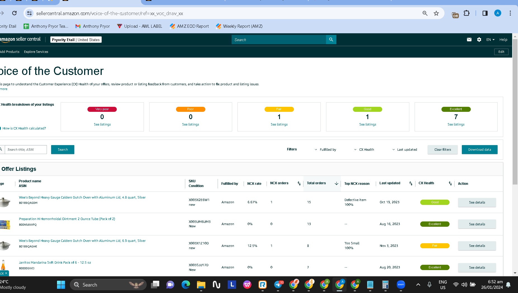Viewport: 518px width, 293px height.
Task: See details for Jarritos Mandarina Soft Drink
Action: 477,268
